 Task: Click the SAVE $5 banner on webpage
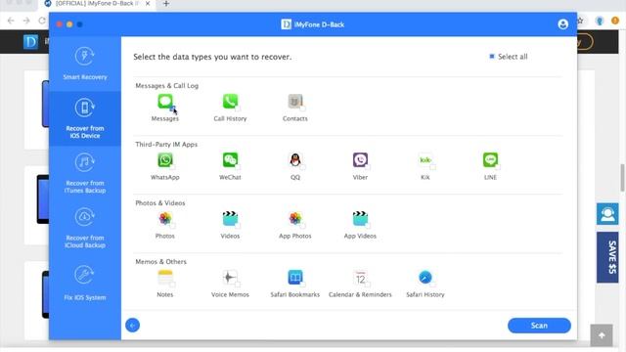607,257
